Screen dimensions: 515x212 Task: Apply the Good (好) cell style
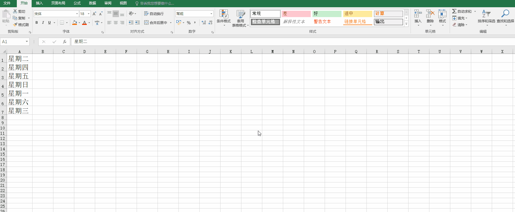point(327,14)
